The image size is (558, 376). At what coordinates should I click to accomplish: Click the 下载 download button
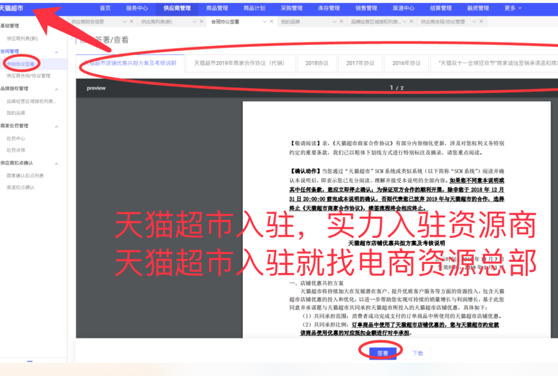pos(418,353)
